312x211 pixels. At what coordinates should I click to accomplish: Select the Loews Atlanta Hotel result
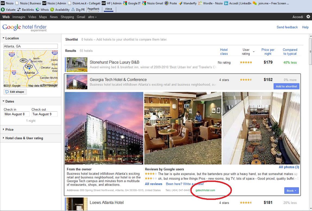tap(107, 202)
